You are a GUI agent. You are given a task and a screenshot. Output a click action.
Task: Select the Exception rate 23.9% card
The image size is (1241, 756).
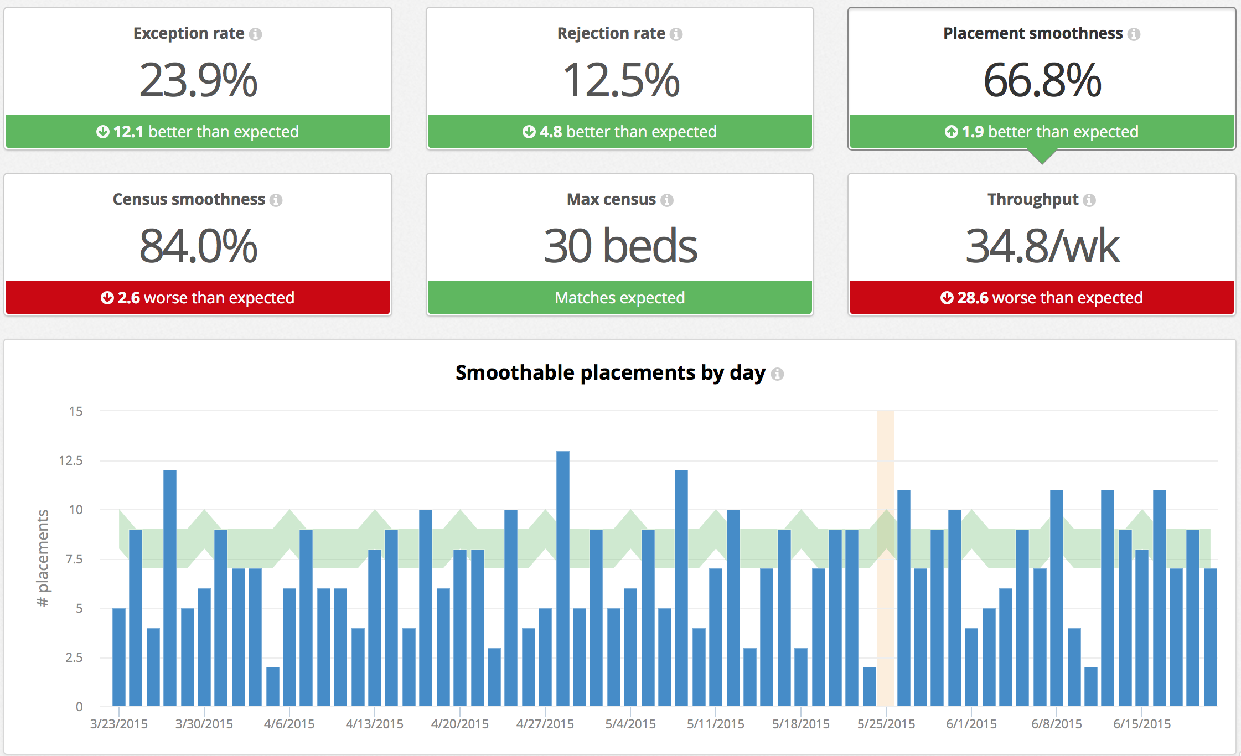click(198, 79)
